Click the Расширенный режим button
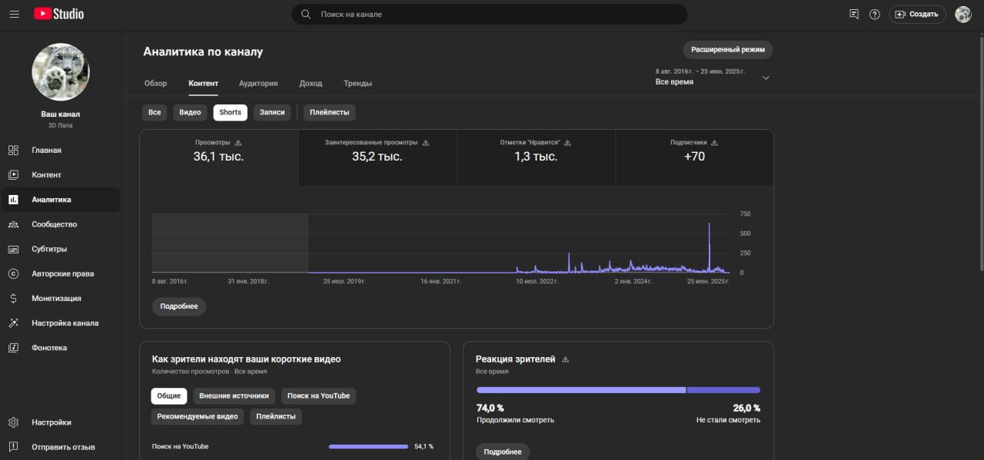Screen dimensions: 984x460 pyautogui.click(x=728, y=49)
